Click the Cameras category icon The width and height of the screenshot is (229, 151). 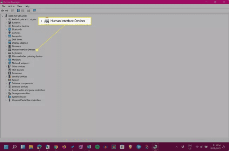click(10, 33)
